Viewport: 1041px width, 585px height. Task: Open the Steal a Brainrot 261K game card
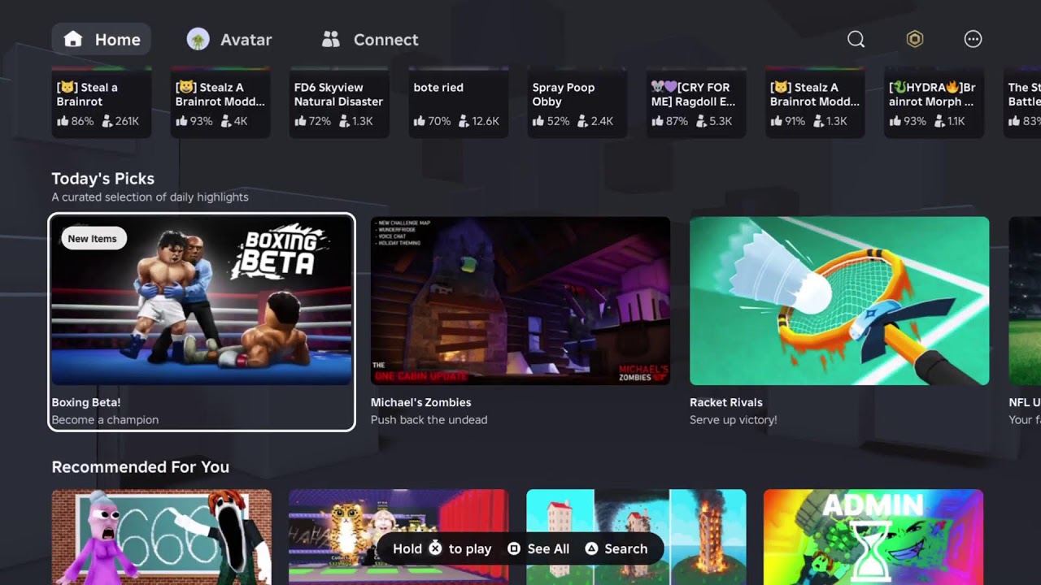101,103
